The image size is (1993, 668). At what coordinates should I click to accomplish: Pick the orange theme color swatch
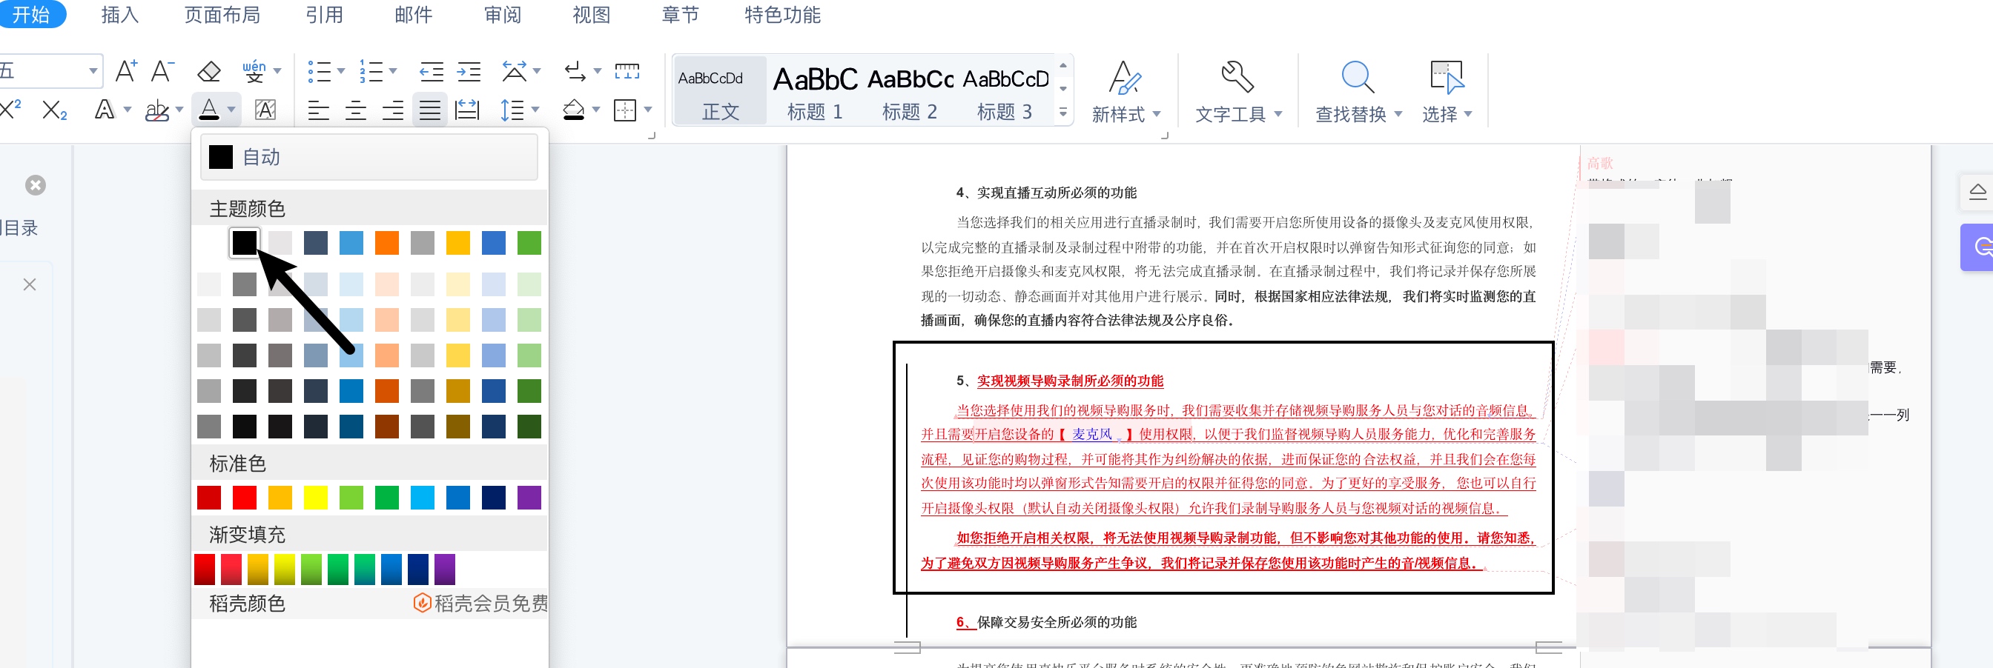click(387, 243)
